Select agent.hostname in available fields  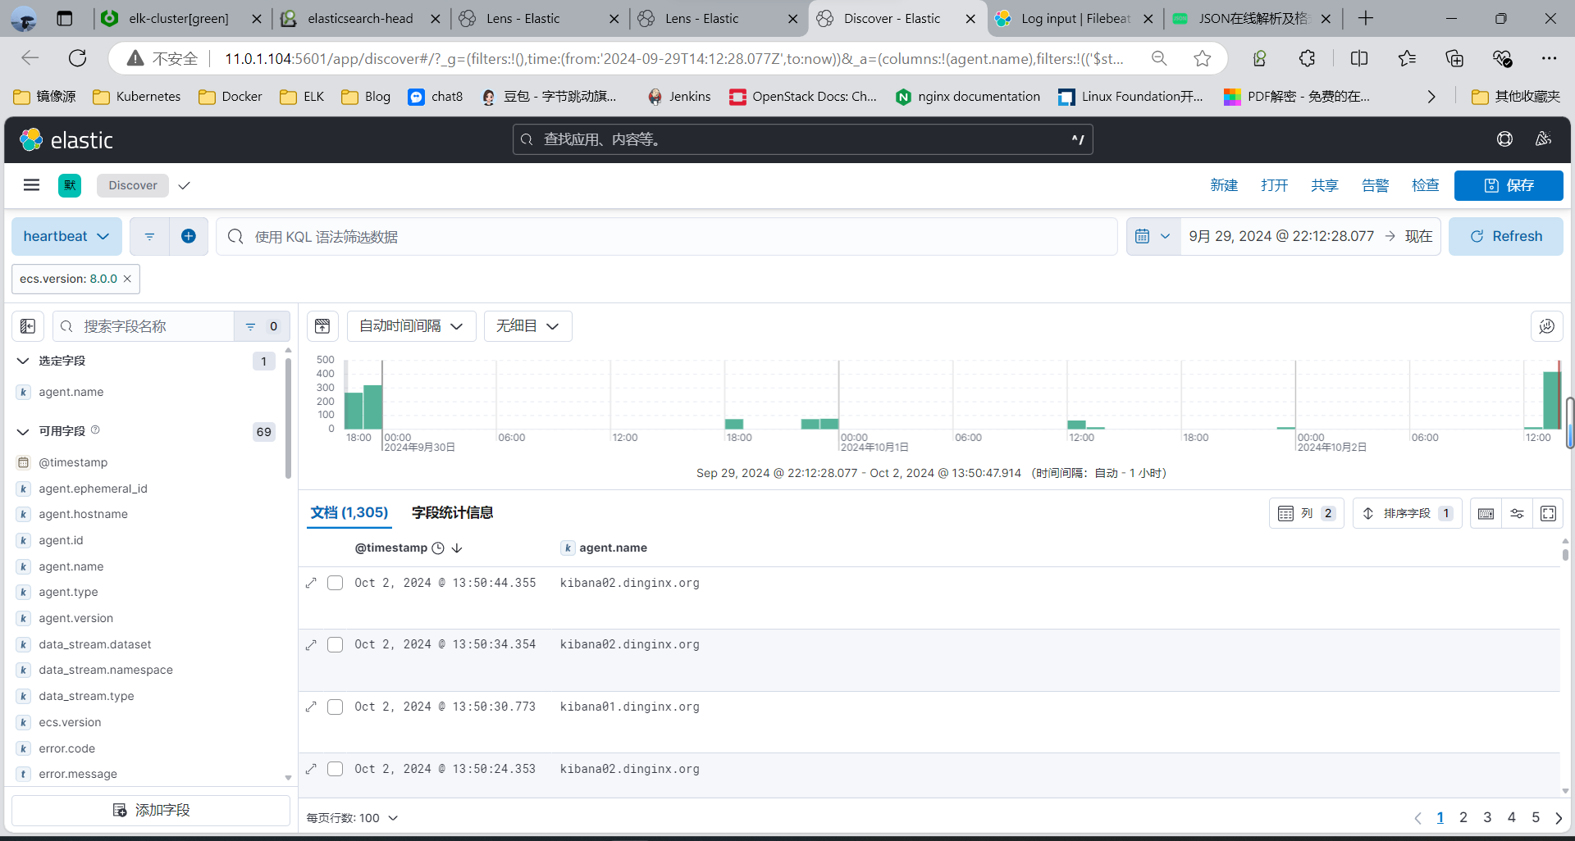(x=83, y=514)
